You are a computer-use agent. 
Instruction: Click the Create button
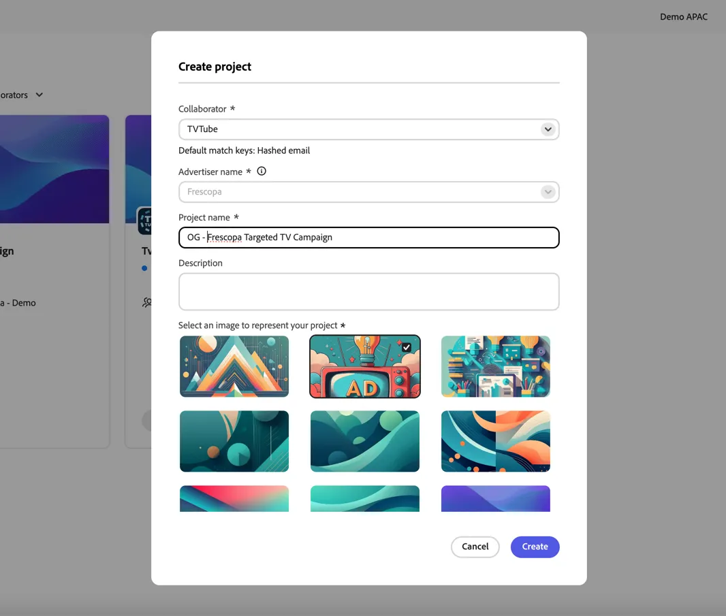535,547
